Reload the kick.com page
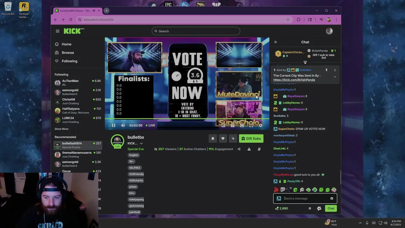Screen dimensions: 405x228 (71, 20)
